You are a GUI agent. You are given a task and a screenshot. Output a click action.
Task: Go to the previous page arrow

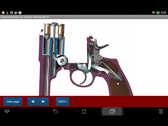[33, 101]
